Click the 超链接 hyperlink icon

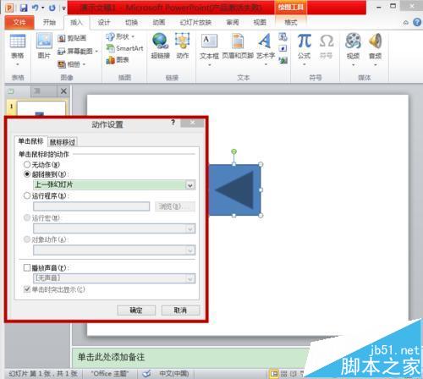[x=160, y=46]
